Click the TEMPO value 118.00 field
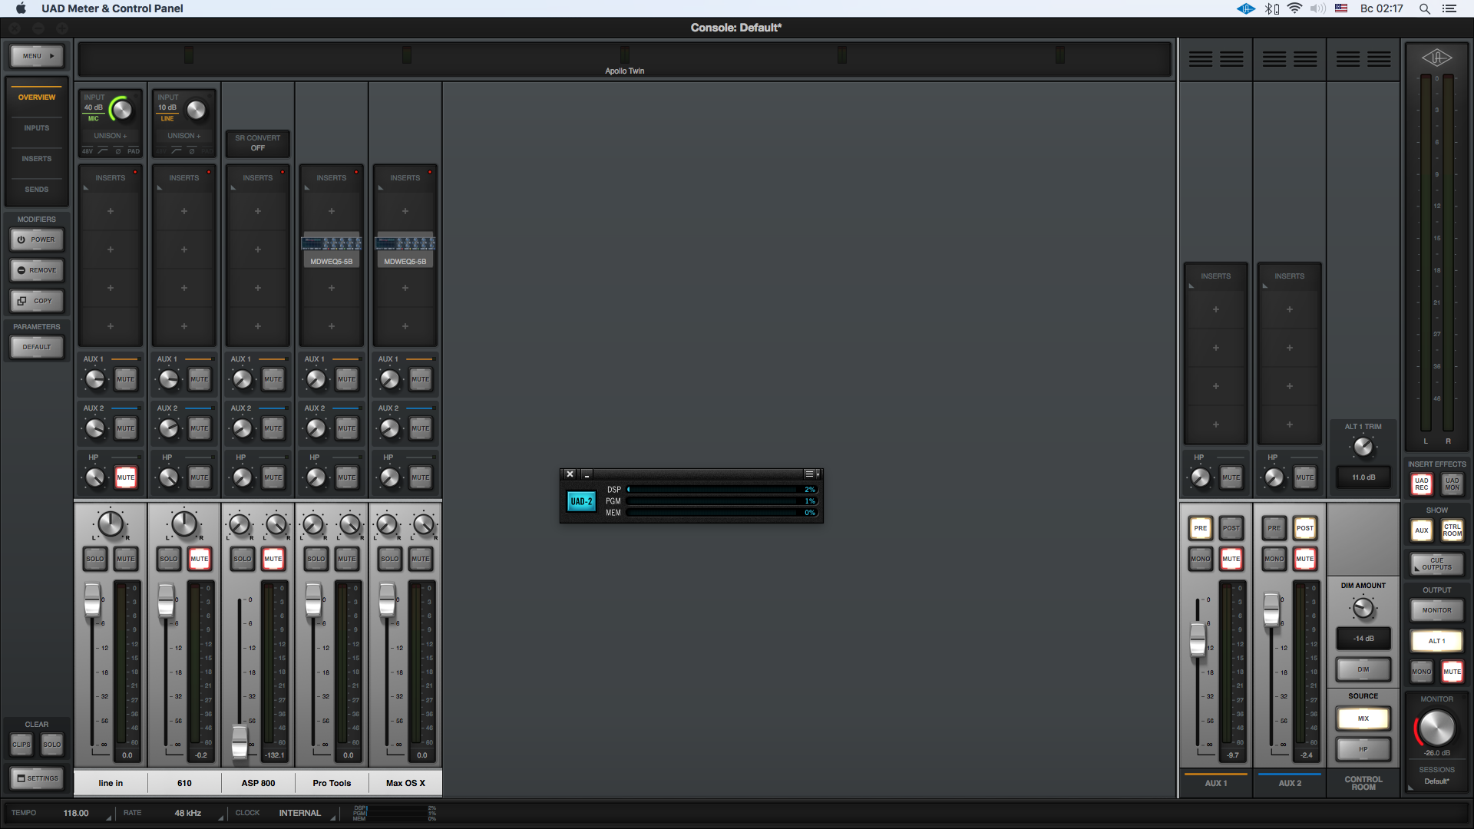The image size is (1474, 829). [76, 813]
